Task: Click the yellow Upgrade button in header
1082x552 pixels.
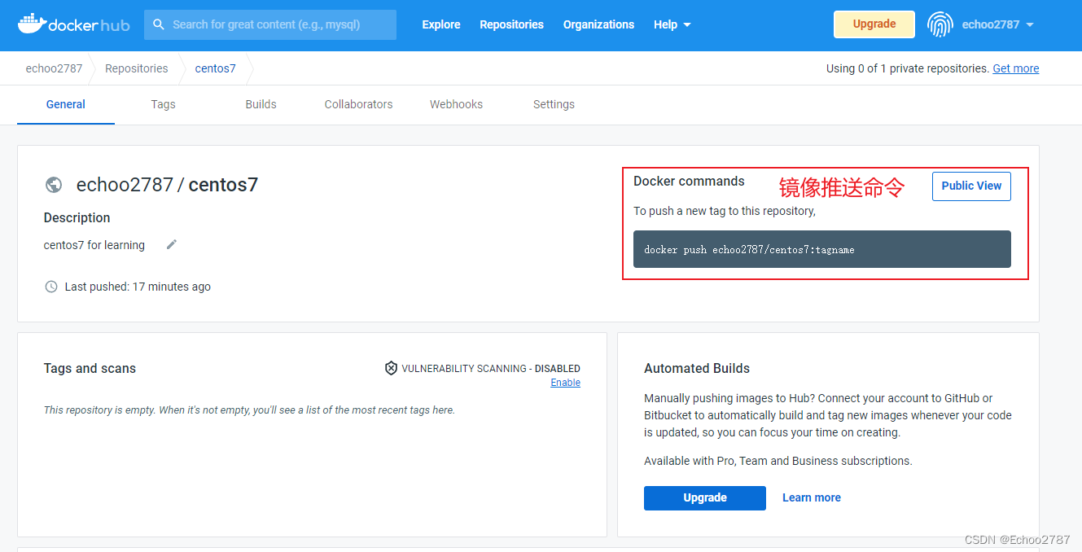Action: [x=874, y=24]
